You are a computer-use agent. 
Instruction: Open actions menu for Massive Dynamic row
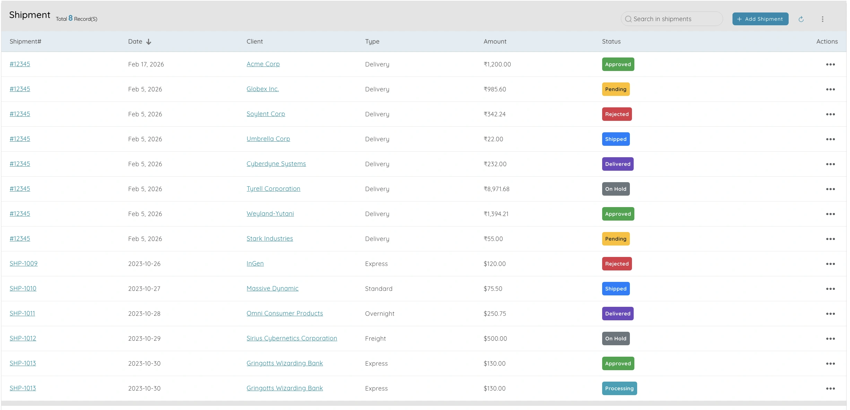pyautogui.click(x=830, y=289)
